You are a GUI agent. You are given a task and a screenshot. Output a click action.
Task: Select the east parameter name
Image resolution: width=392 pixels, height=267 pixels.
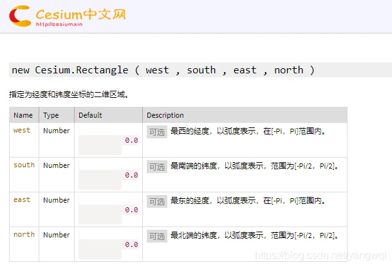point(22,199)
